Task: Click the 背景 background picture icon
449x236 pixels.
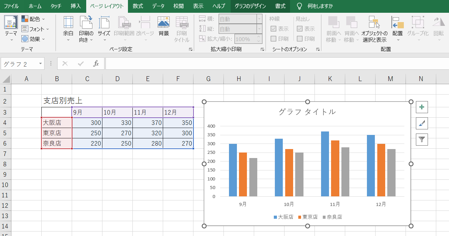Action: click(163, 22)
